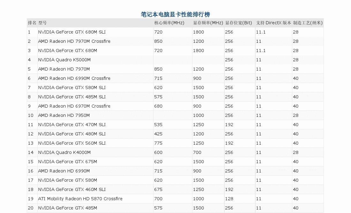Select NVIDIA Quadro K4000M model name
Screen dimensions: 351x213
click(64, 153)
